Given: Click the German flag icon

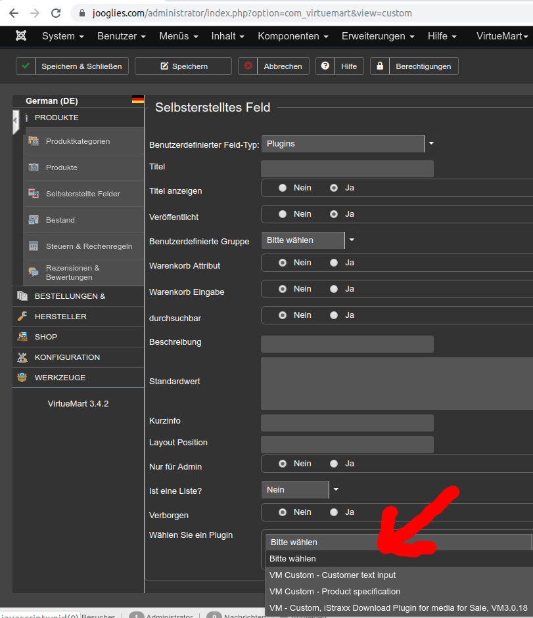Looking at the screenshot, I should click(x=137, y=100).
